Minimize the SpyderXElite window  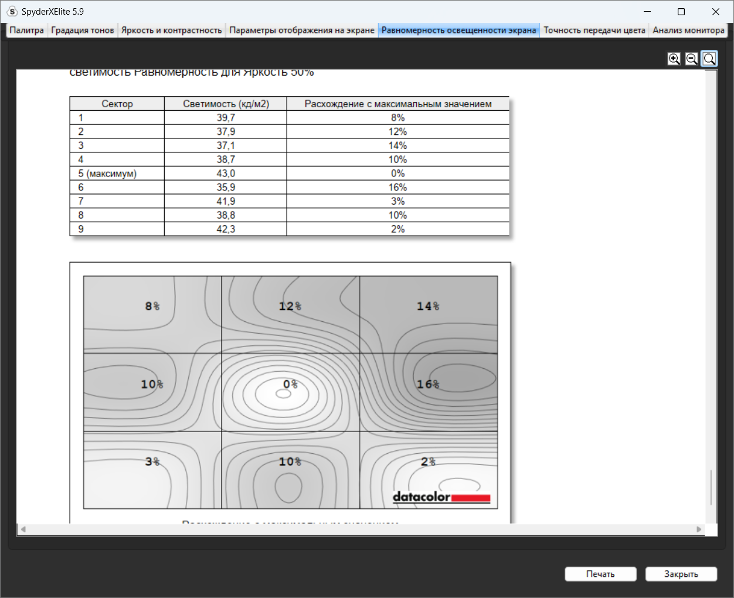(x=647, y=12)
